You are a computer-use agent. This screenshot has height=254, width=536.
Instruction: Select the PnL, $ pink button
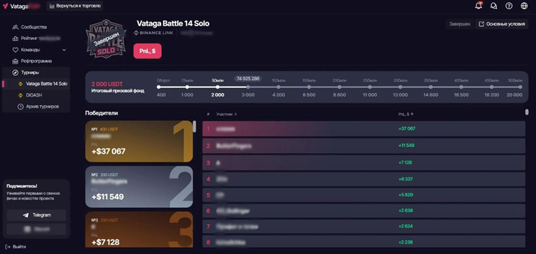pos(147,51)
